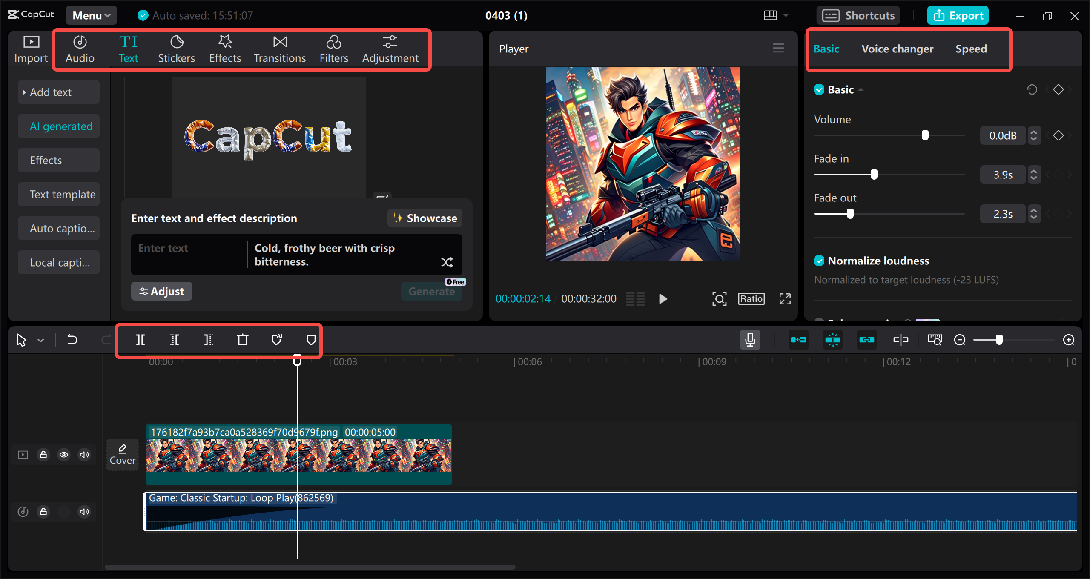Collapse the Basic section in the right panel

[861, 89]
